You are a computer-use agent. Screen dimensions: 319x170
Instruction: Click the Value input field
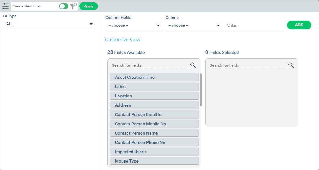(254, 26)
